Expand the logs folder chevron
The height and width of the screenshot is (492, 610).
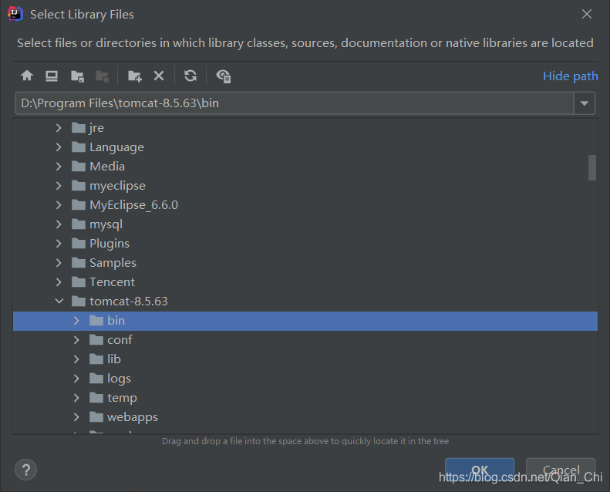tap(76, 379)
